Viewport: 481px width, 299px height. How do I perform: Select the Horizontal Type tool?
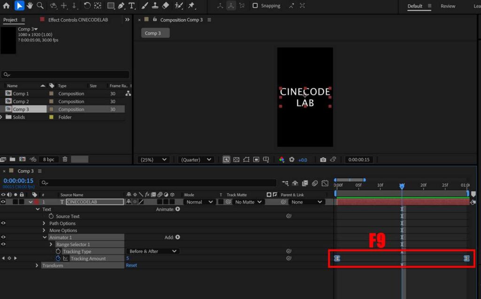pos(132,6)
